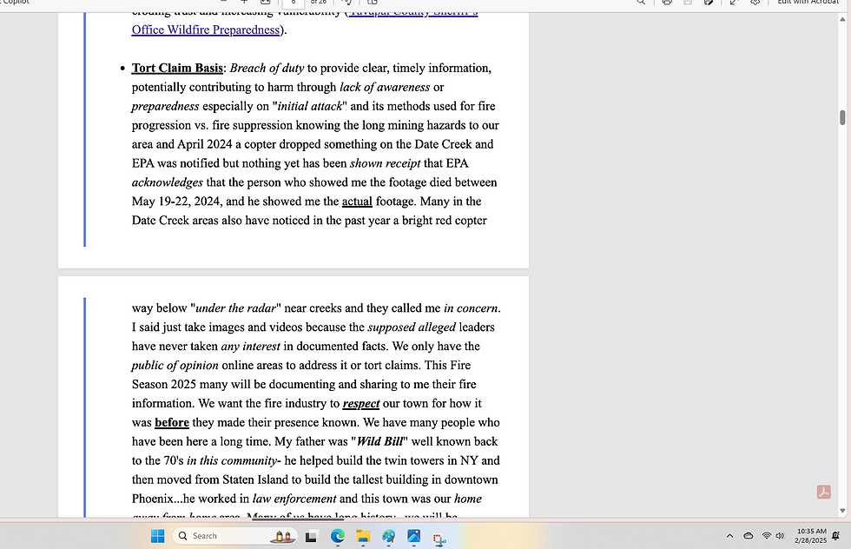
Task: Click the volume speaker tray icon
Action: click(x=780, y=536)
